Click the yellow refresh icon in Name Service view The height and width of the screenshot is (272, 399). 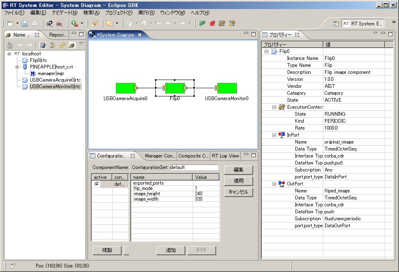coord(62,45)
